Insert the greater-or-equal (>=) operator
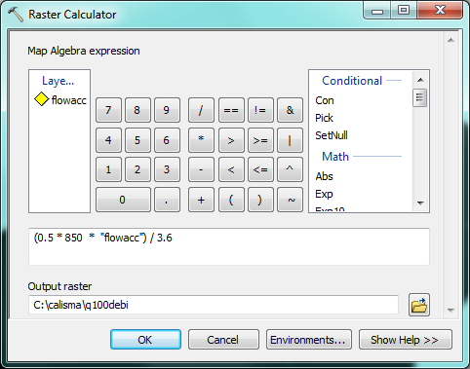 (260, 140)
